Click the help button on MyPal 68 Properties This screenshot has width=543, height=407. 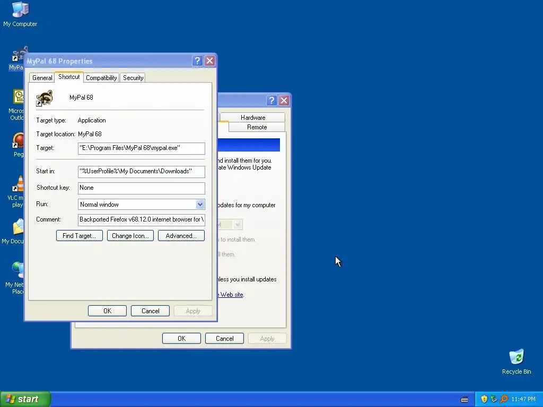coord(197,61)
